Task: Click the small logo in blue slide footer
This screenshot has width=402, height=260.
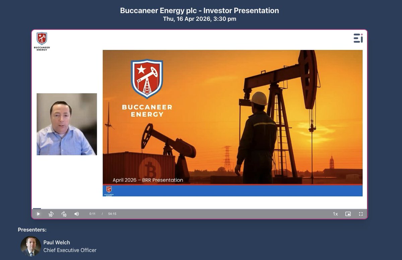Action: pyautogui.click(x=109, y=191)
